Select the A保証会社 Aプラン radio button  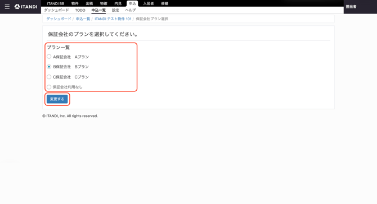click(x=49, y=57)
